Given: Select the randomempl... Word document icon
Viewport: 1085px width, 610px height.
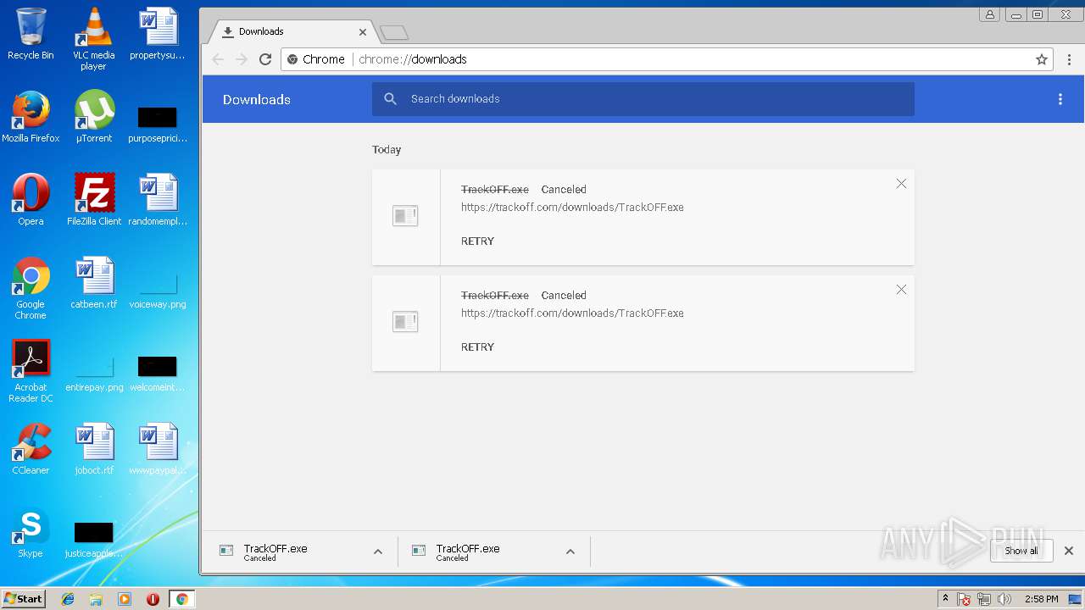Looking at the screenshot, I should click(x=157, y=200).
